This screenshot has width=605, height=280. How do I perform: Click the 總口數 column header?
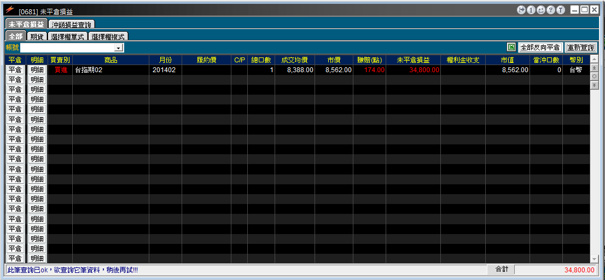[x=261, y=60]
